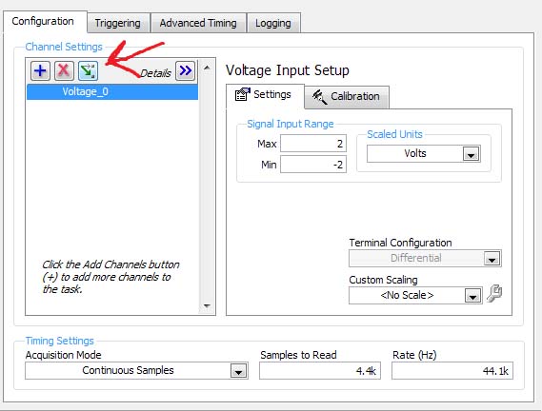Click the blue plus Add Channels icon

pos(40,70)
